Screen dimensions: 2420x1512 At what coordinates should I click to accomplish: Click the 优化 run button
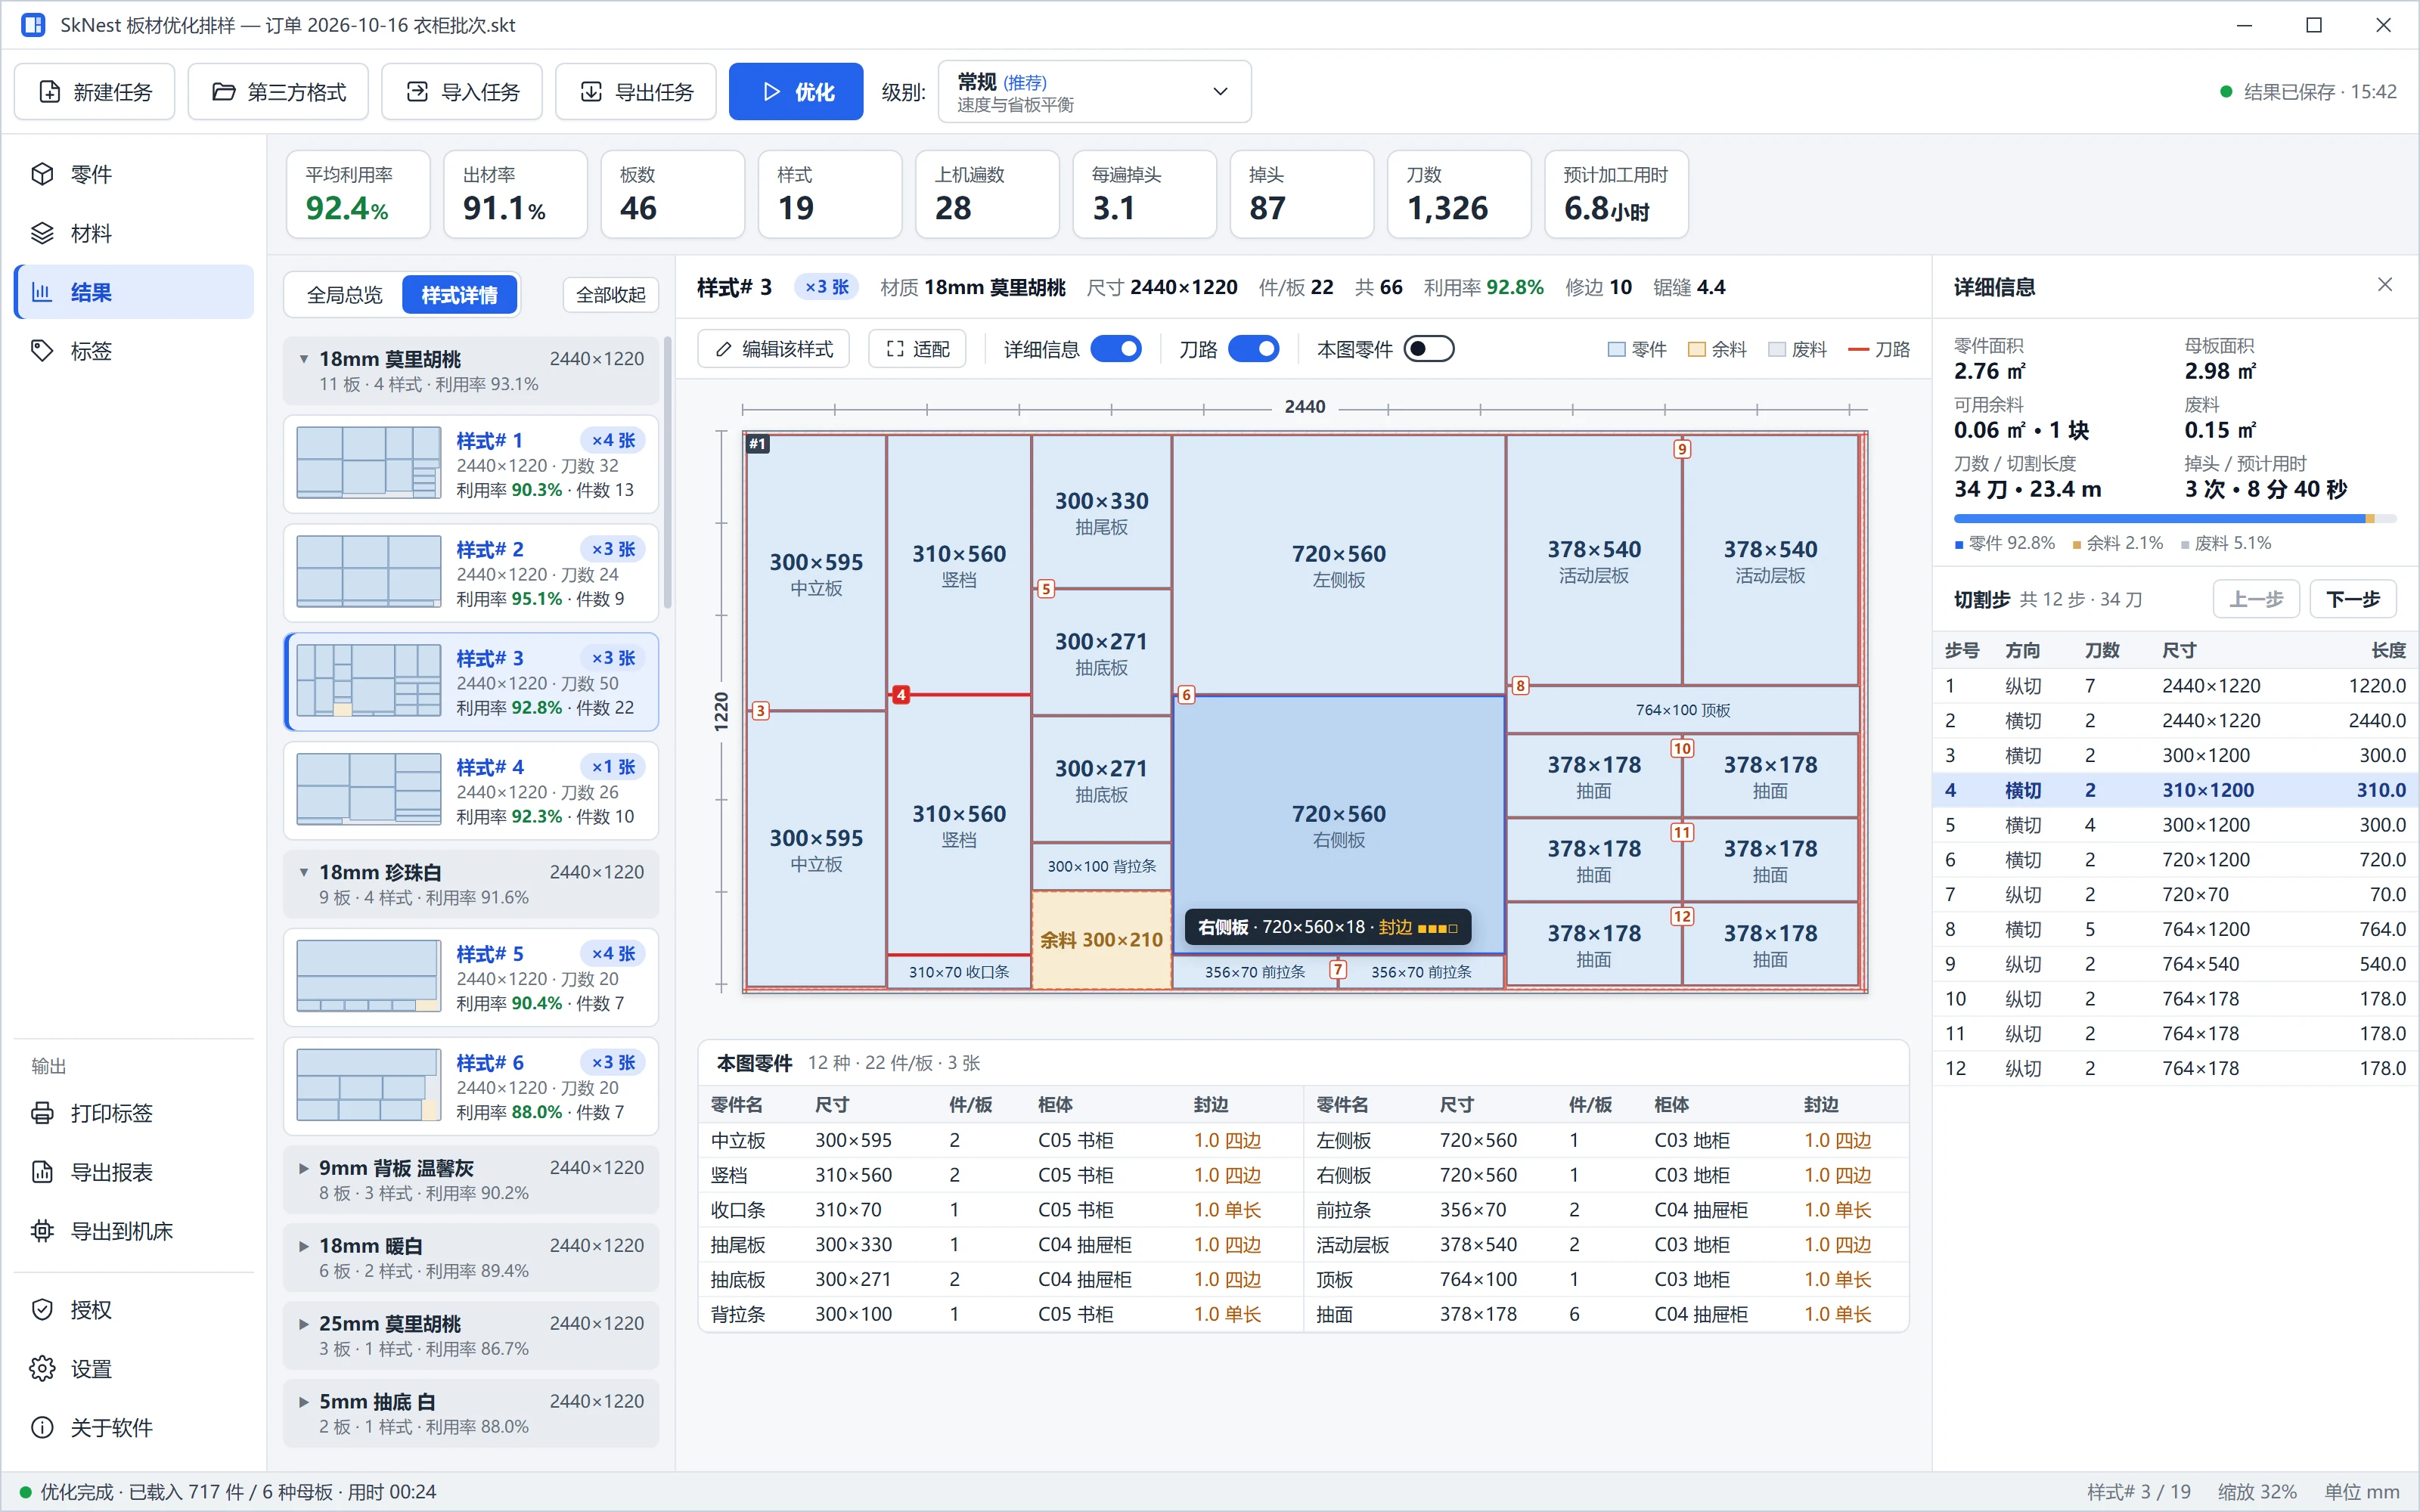point(796,92)
